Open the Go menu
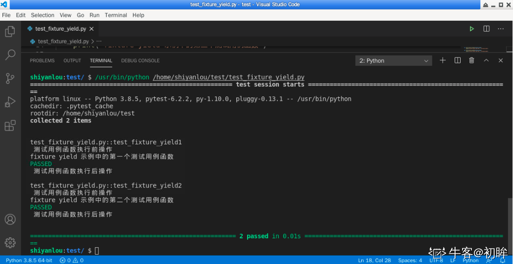The height and width of the screenshot is (264, 513). [x=81, y=15]
